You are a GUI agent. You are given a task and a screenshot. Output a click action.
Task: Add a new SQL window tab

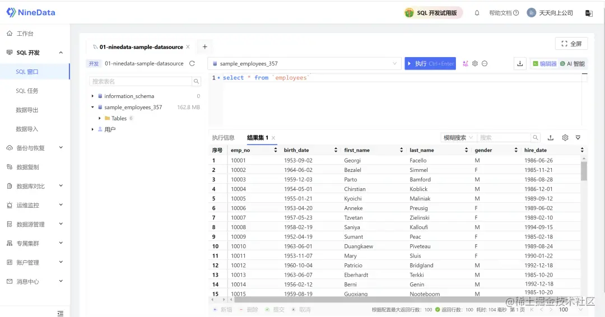[205, 47]
